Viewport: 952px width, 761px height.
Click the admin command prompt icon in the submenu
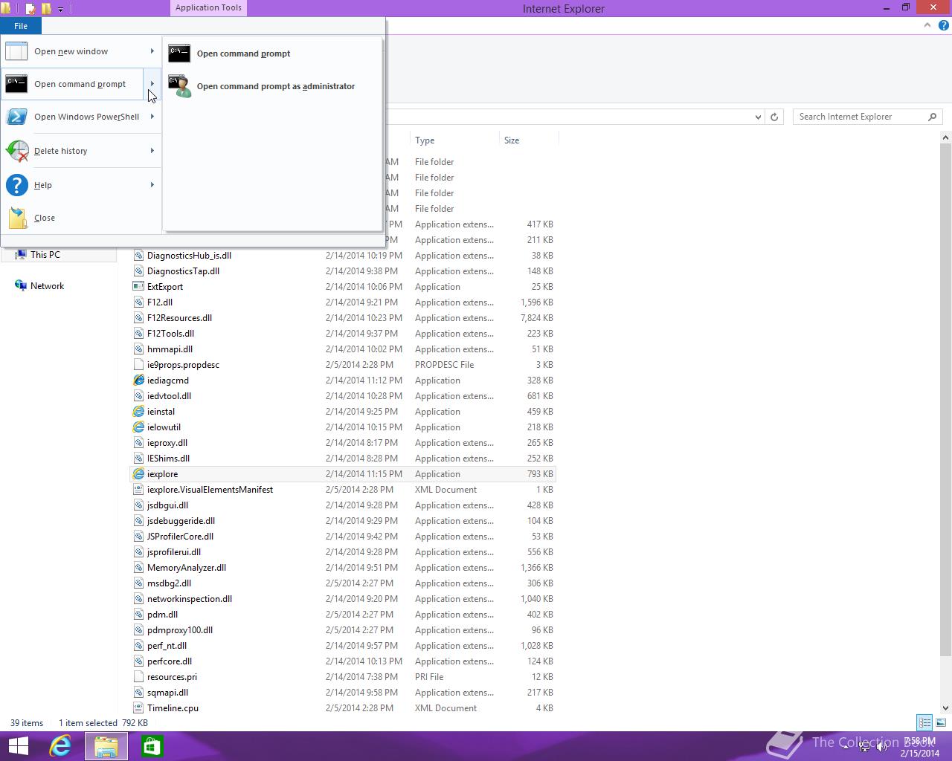pos(179,86)
